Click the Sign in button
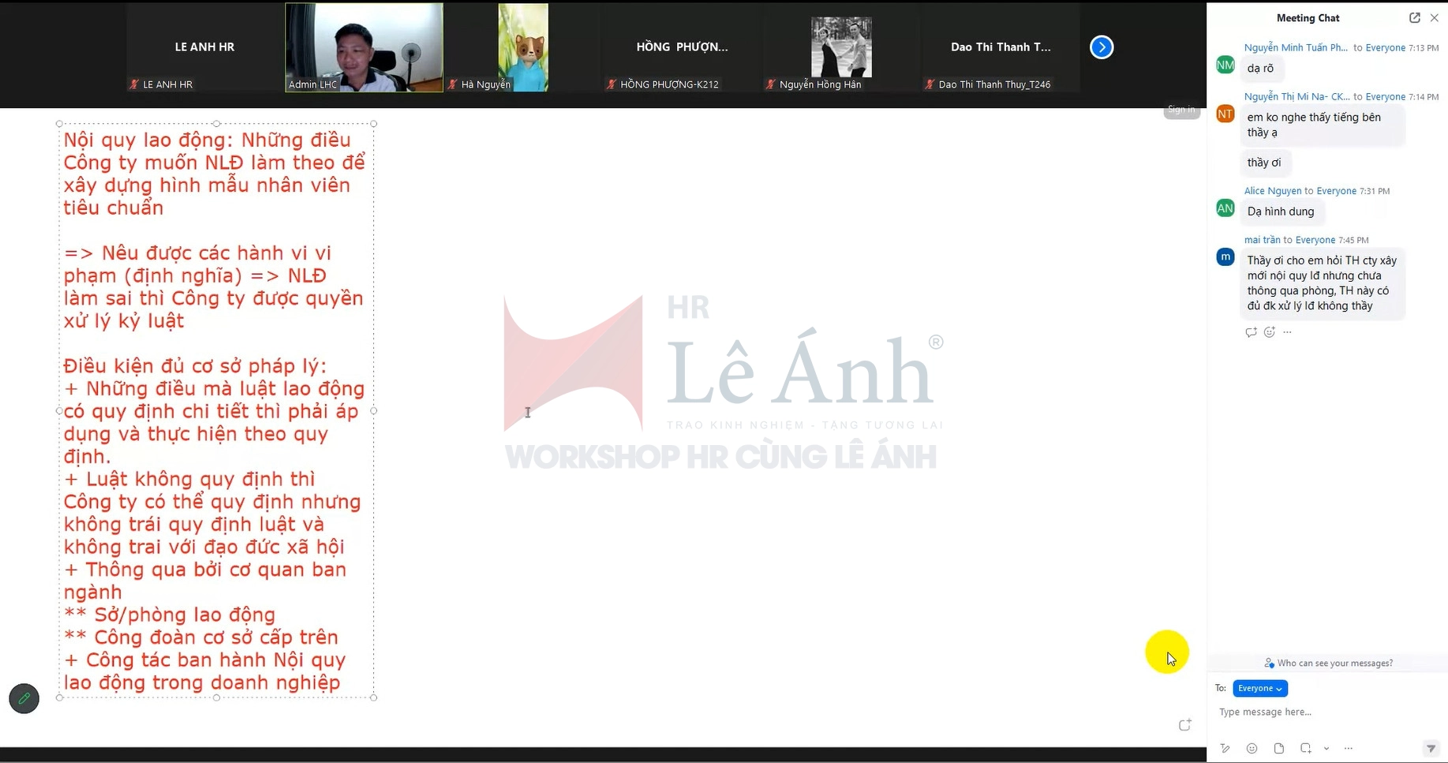 point(1181,110)
